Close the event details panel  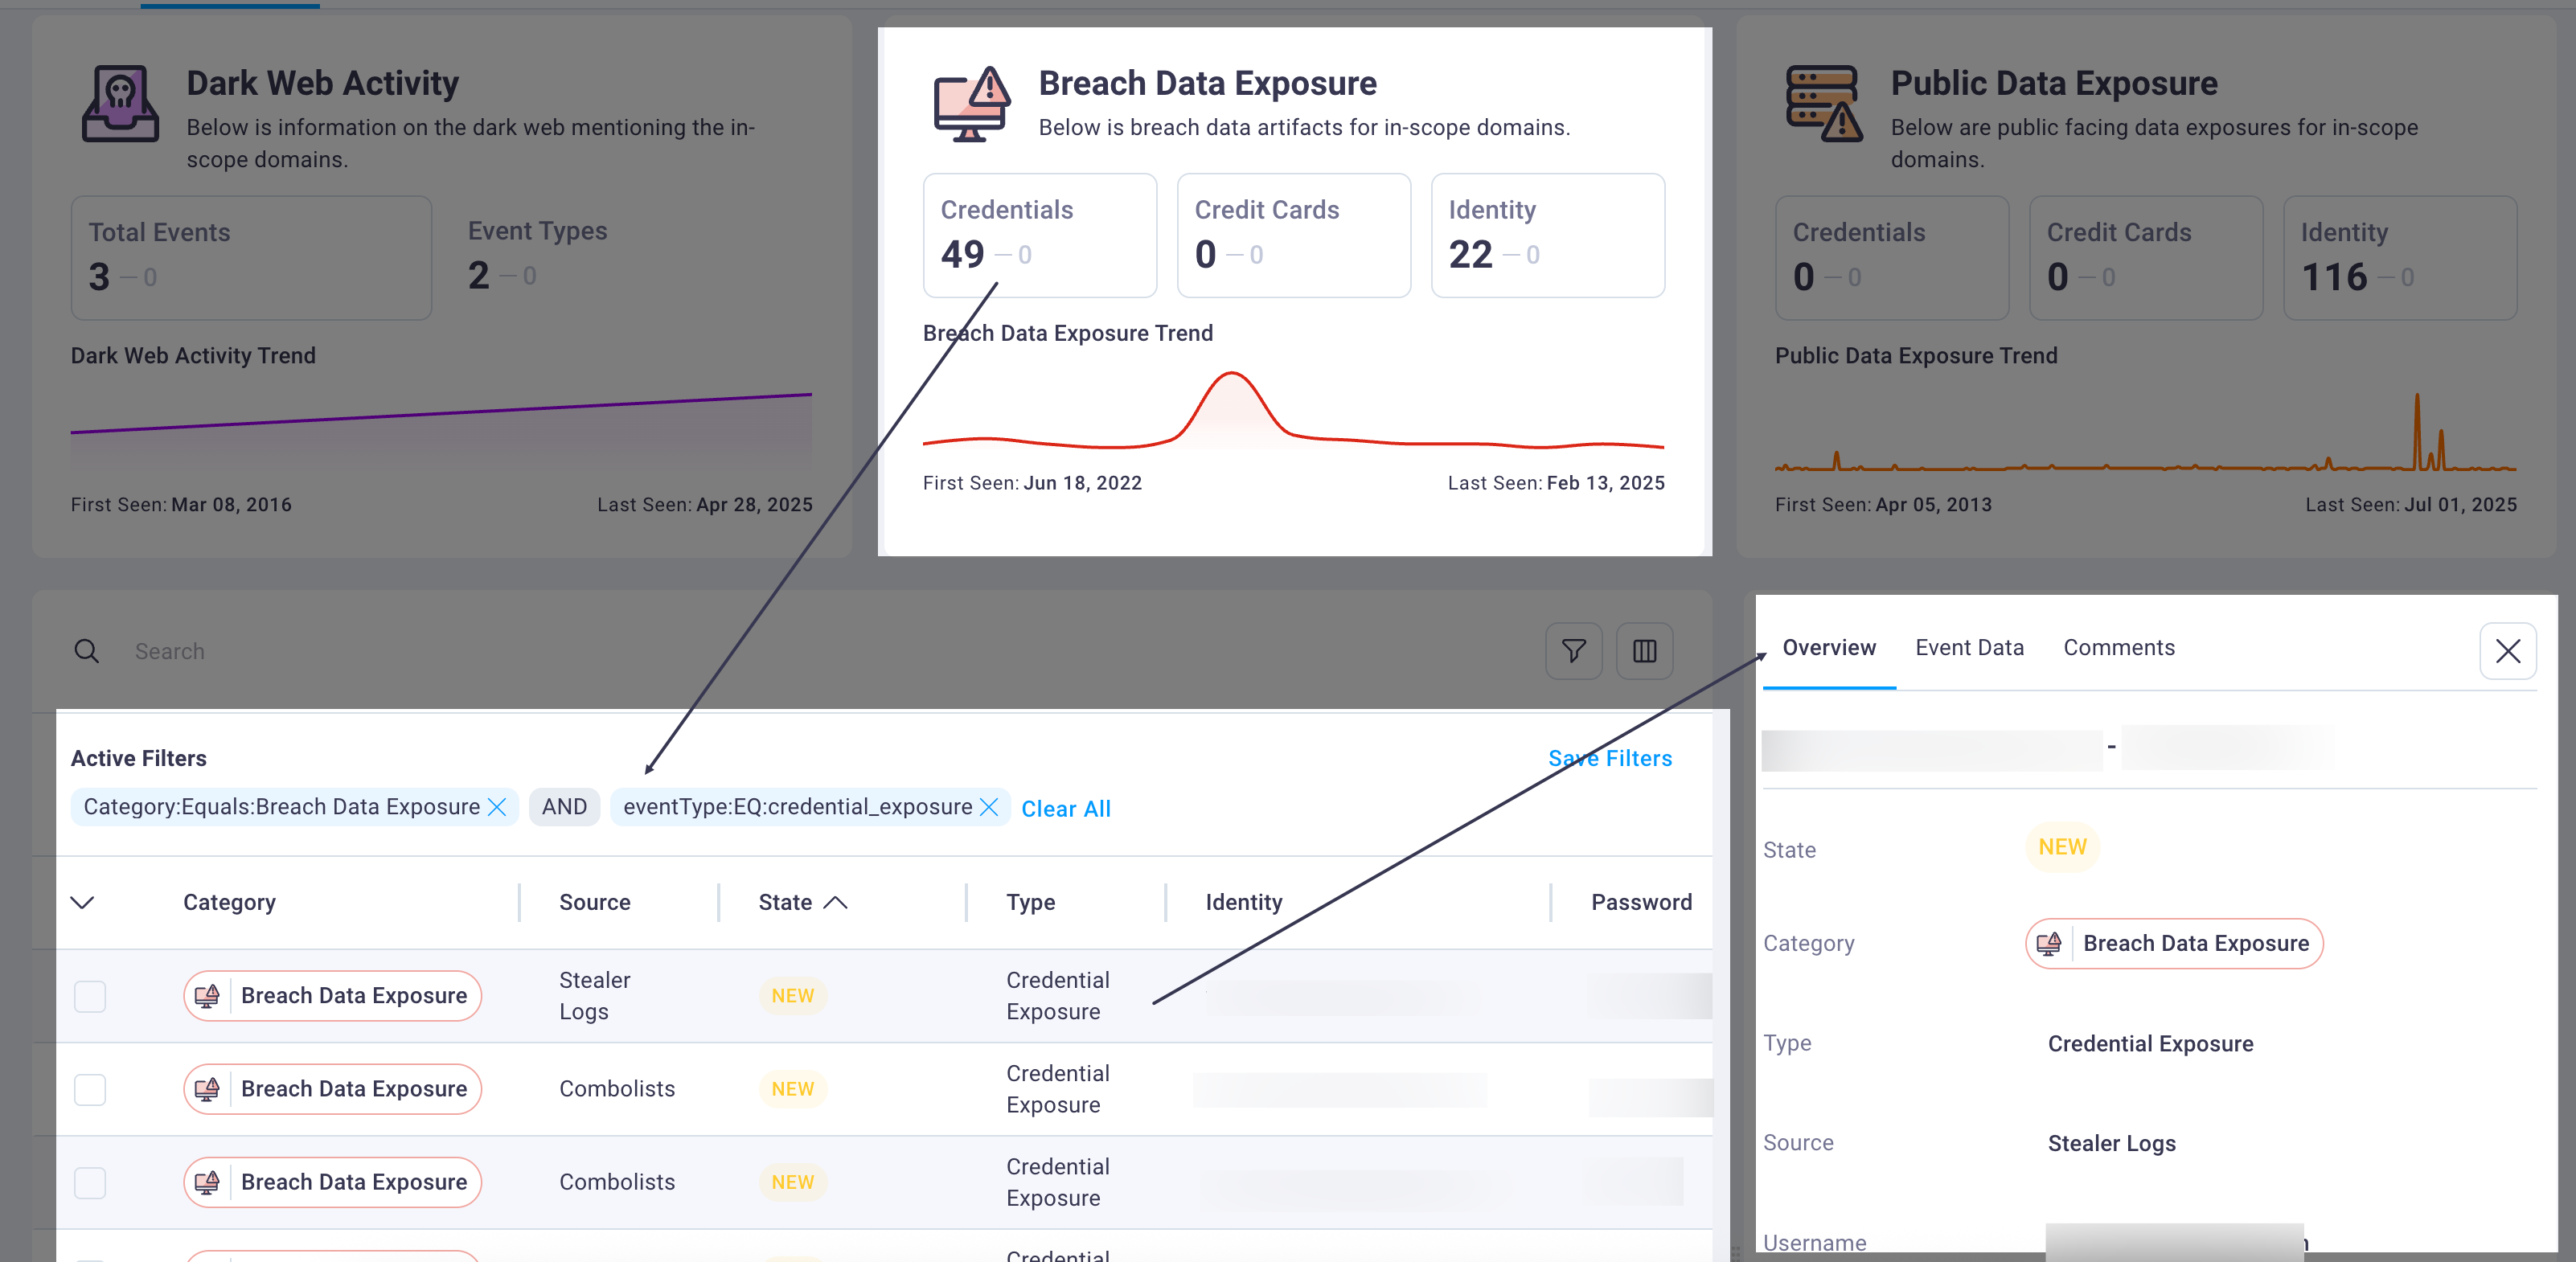(x=2508, y=651)
